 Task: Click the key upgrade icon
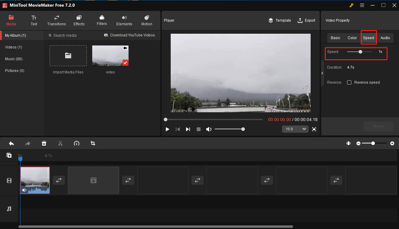[352, 5]
